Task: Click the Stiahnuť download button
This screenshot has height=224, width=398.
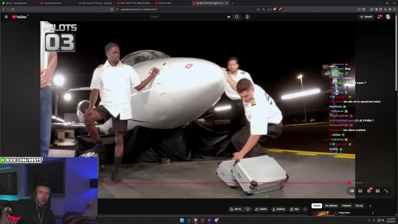Action: [x=279, y=209]
